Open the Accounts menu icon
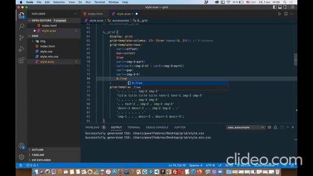The width and height of the screenshot is (313, 176). pos(22,146)
